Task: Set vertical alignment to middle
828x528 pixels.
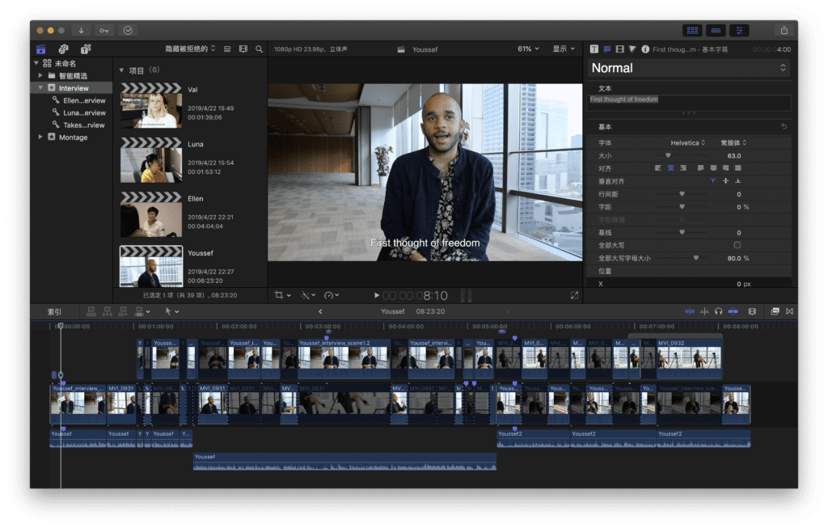Action: click(725, 181)
